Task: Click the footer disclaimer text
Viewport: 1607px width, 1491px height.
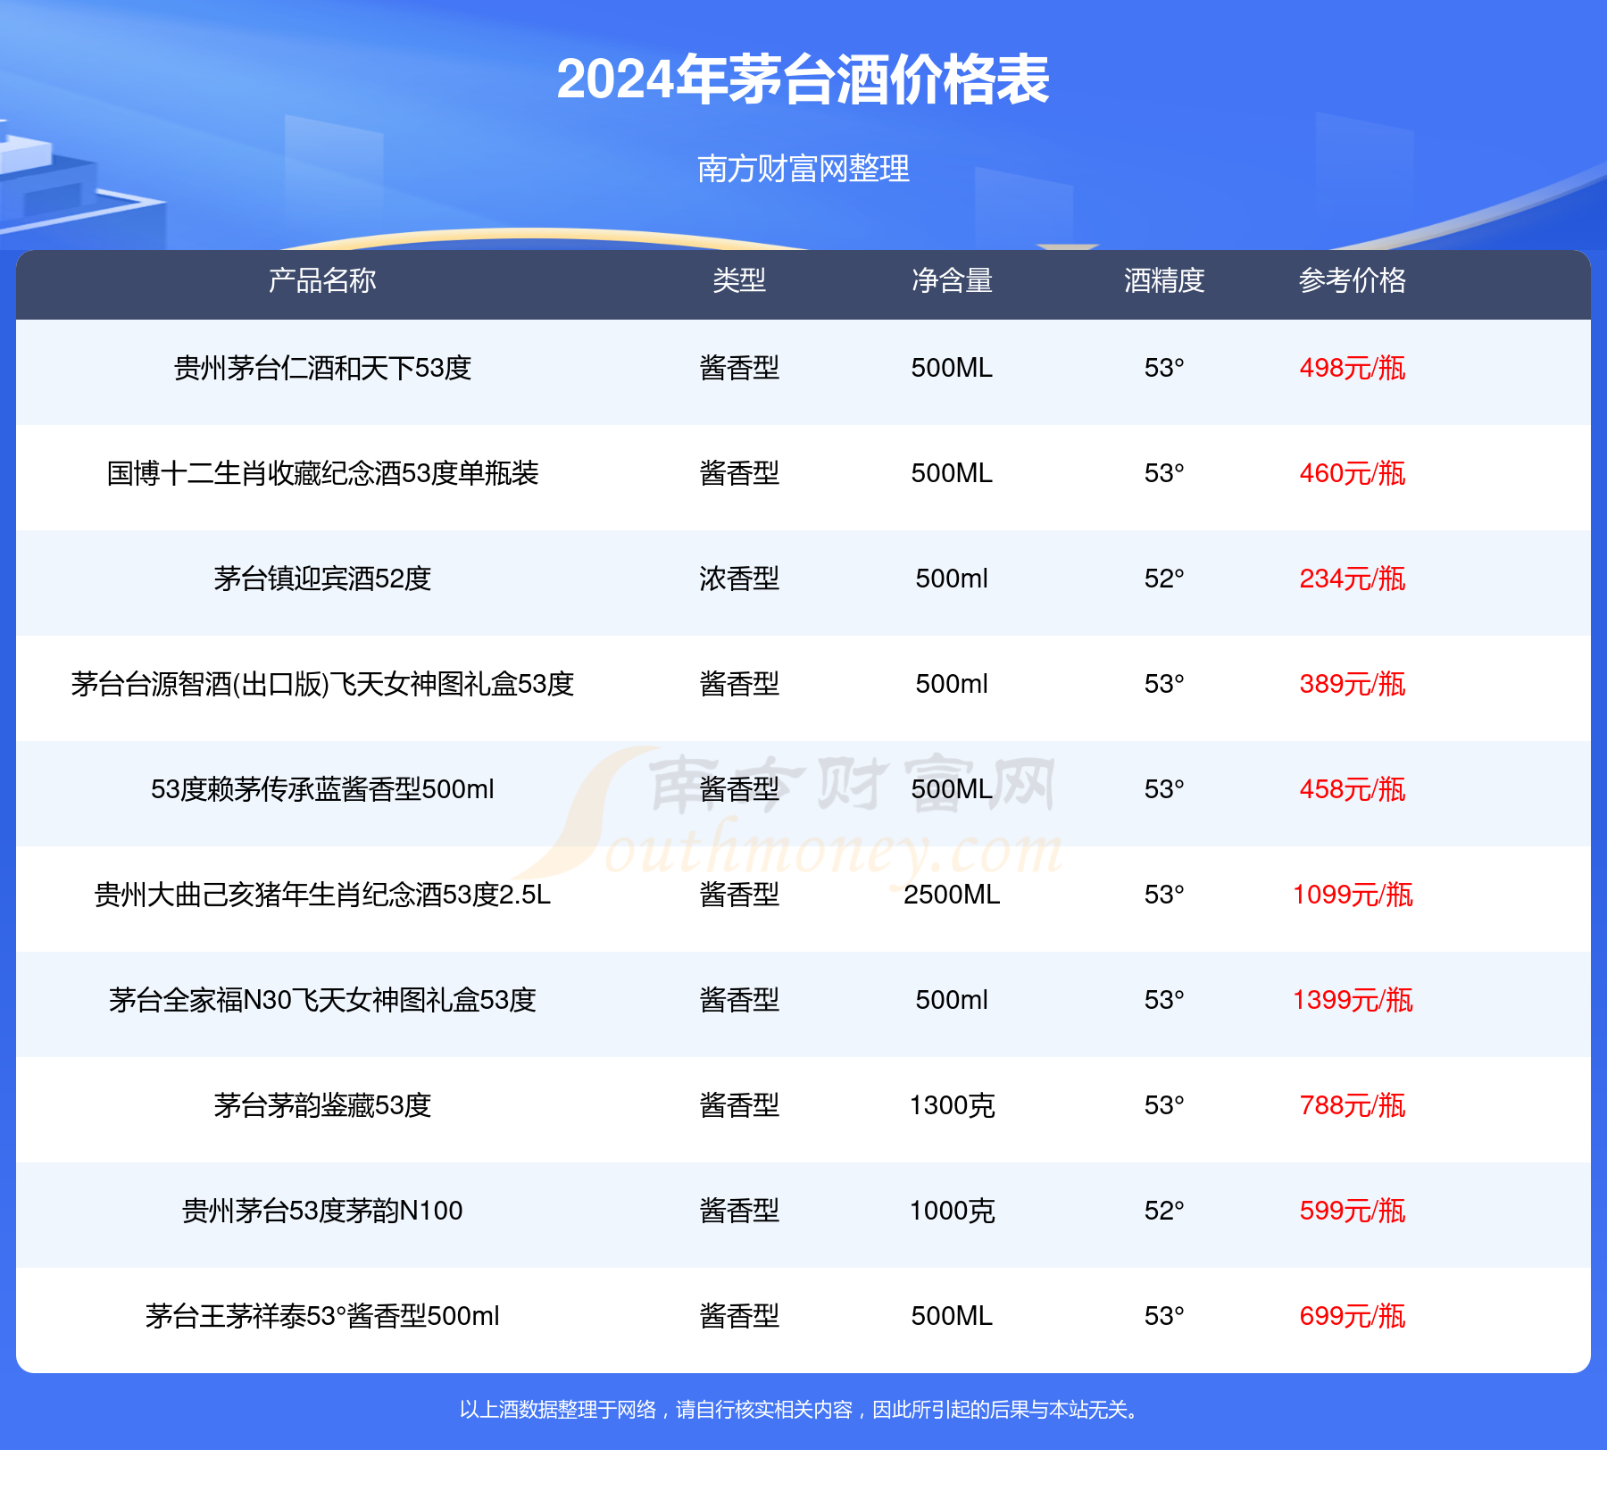Action: pyautogui.click(x=803, y=1410)
